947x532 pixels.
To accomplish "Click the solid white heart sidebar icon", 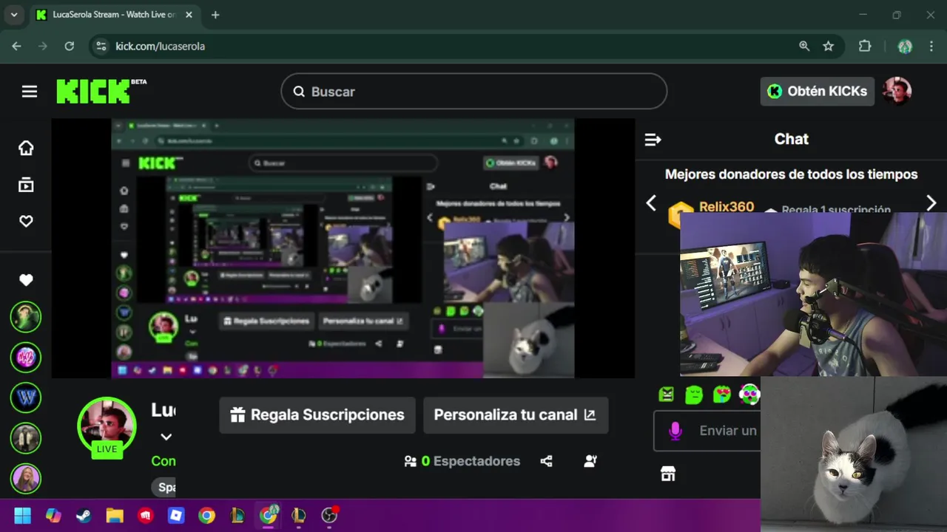I will tap(26, 280).
